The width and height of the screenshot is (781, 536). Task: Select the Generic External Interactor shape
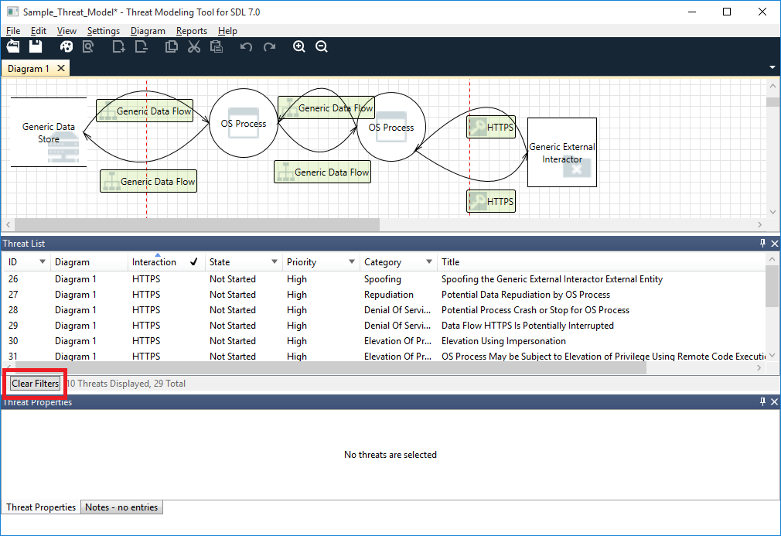(x=561, y=152)
